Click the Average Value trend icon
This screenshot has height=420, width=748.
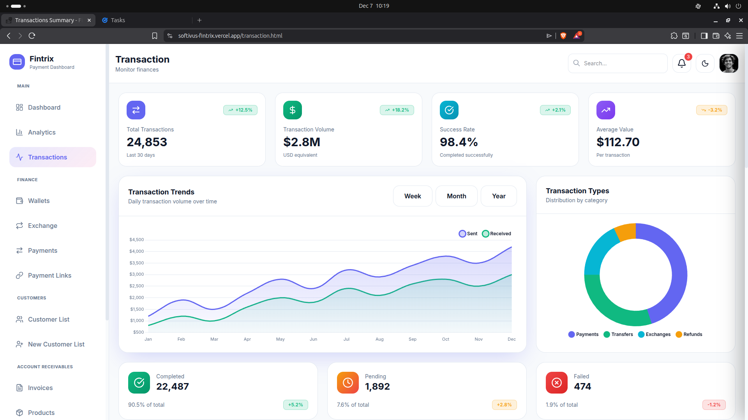coord(605,110)
